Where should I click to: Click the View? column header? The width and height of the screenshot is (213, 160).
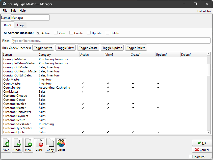pos(118,55)
